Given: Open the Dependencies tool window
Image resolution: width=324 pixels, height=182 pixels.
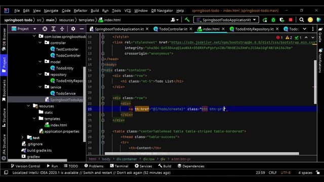Looking at the screenshot, I should tap(191, 166).
